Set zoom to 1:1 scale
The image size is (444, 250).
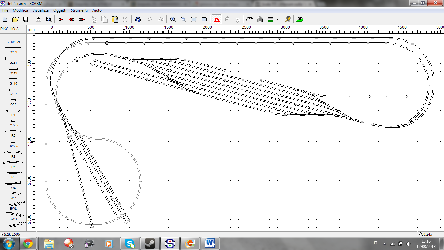204,20
